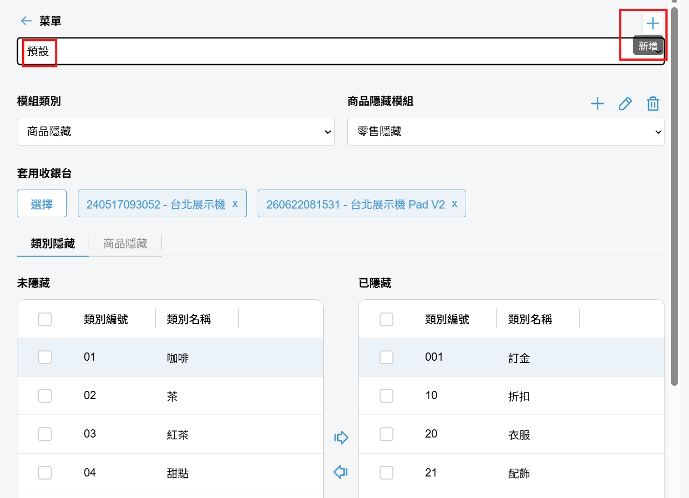Image resolution: width=689 pixels, height=498 pixels.
Task: Switch to the 商品隱藏 tab
Action: point(126,243)
